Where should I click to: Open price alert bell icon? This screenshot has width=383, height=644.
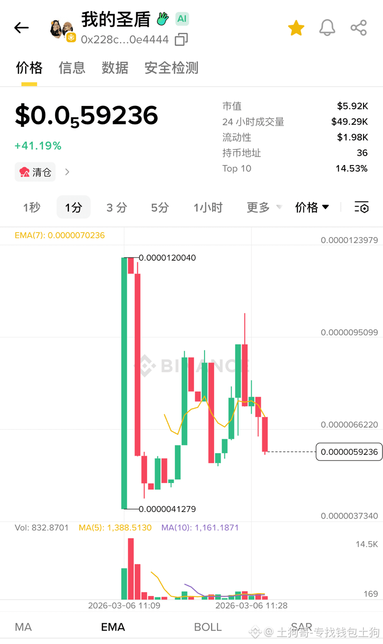(327, 28)
